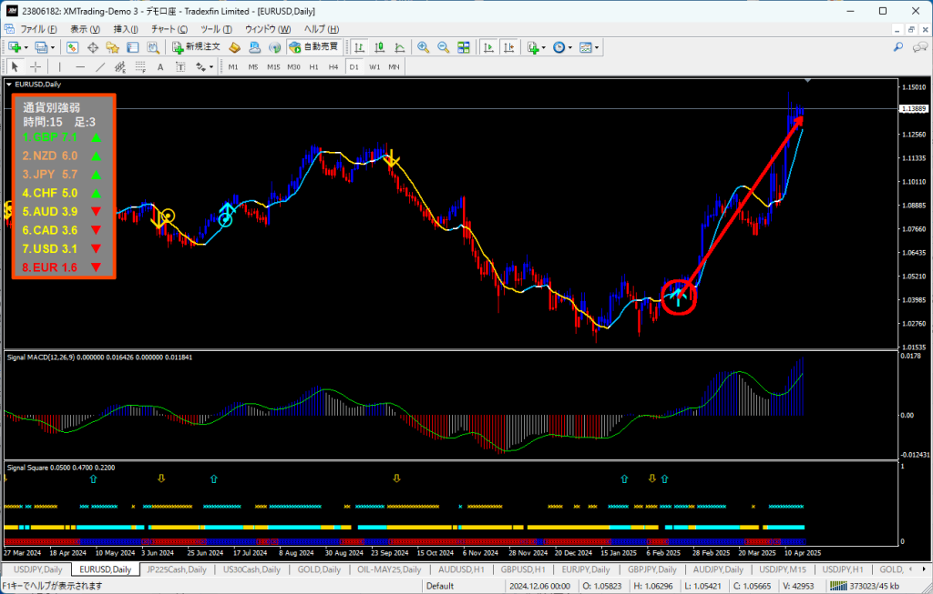This screenshot has height=594, width=933.
Task: Click the 新規注文 new order button
Action: click(x=197, y=47)
